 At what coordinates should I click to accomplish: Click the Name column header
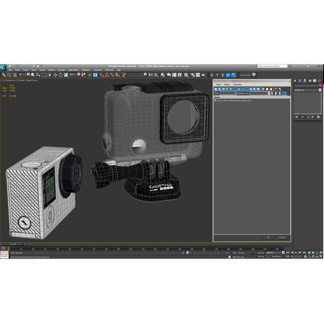[252, 97]
